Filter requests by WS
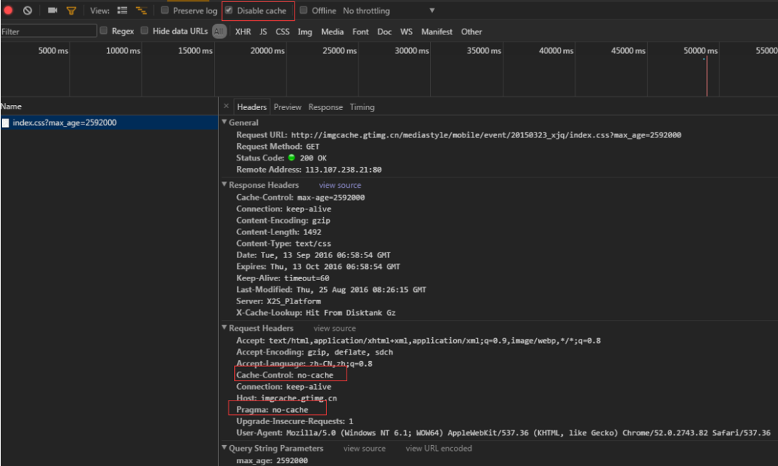 pyautogui.click(x=406, y=31)
